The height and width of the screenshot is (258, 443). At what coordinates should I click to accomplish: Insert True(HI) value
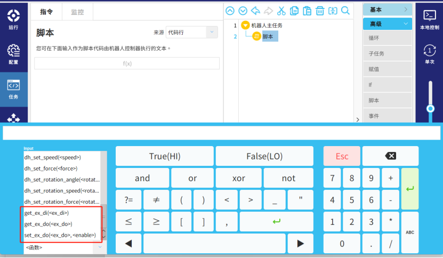(x=164, y=156)
